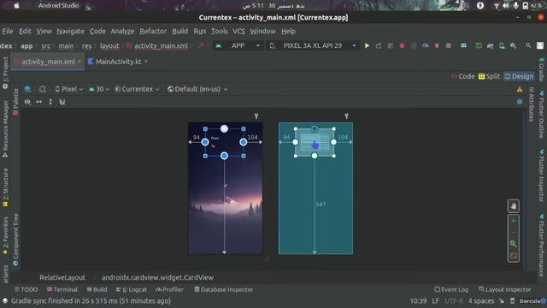This screenshot has height=308, width=547.
Task: Open the VCS menu
Action: click(x=238, y=31)
